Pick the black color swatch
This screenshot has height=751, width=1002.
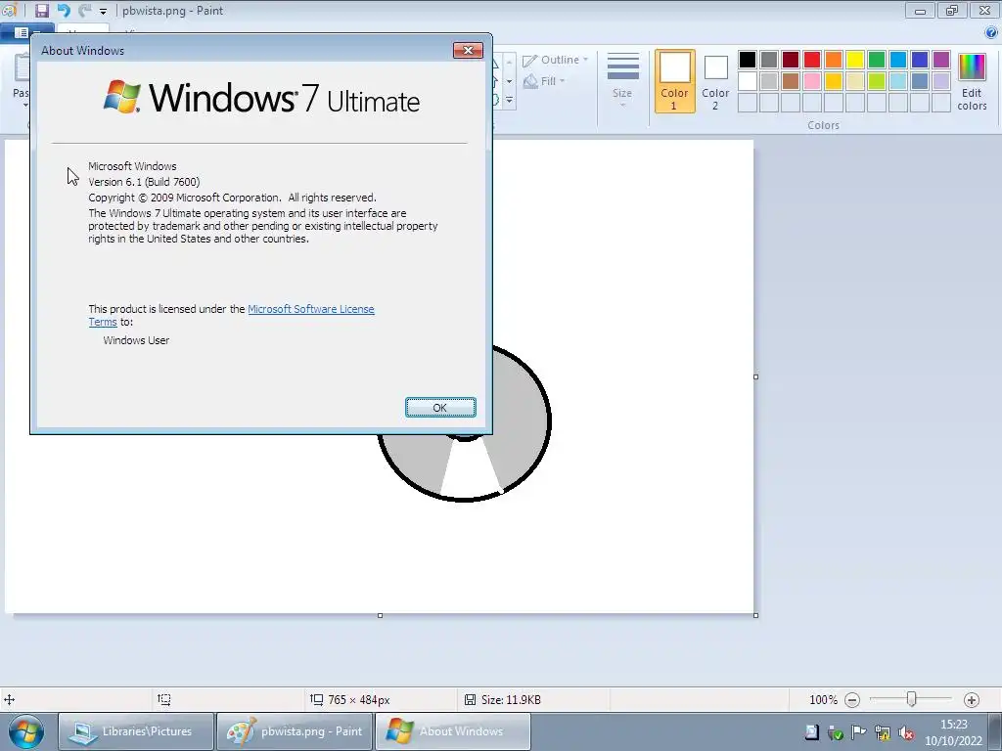[x=747, y=60]
